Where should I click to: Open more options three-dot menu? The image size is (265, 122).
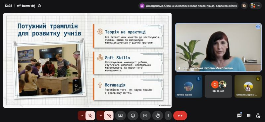pos(168,116)
